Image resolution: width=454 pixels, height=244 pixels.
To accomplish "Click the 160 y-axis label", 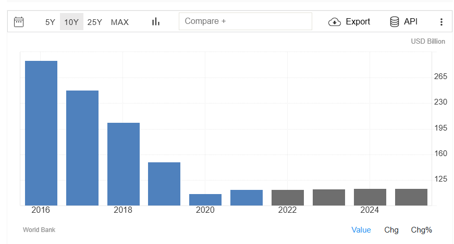I will (440, 153).
